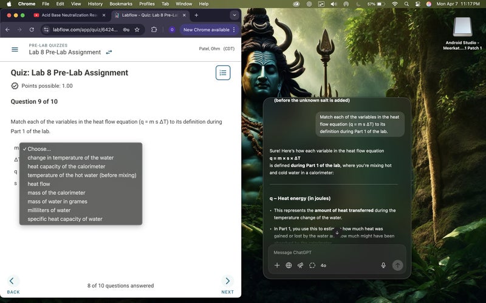Enable web search globe in ChatGPT
This screenshot has width=486, height=303.
(x=289, y=265)
